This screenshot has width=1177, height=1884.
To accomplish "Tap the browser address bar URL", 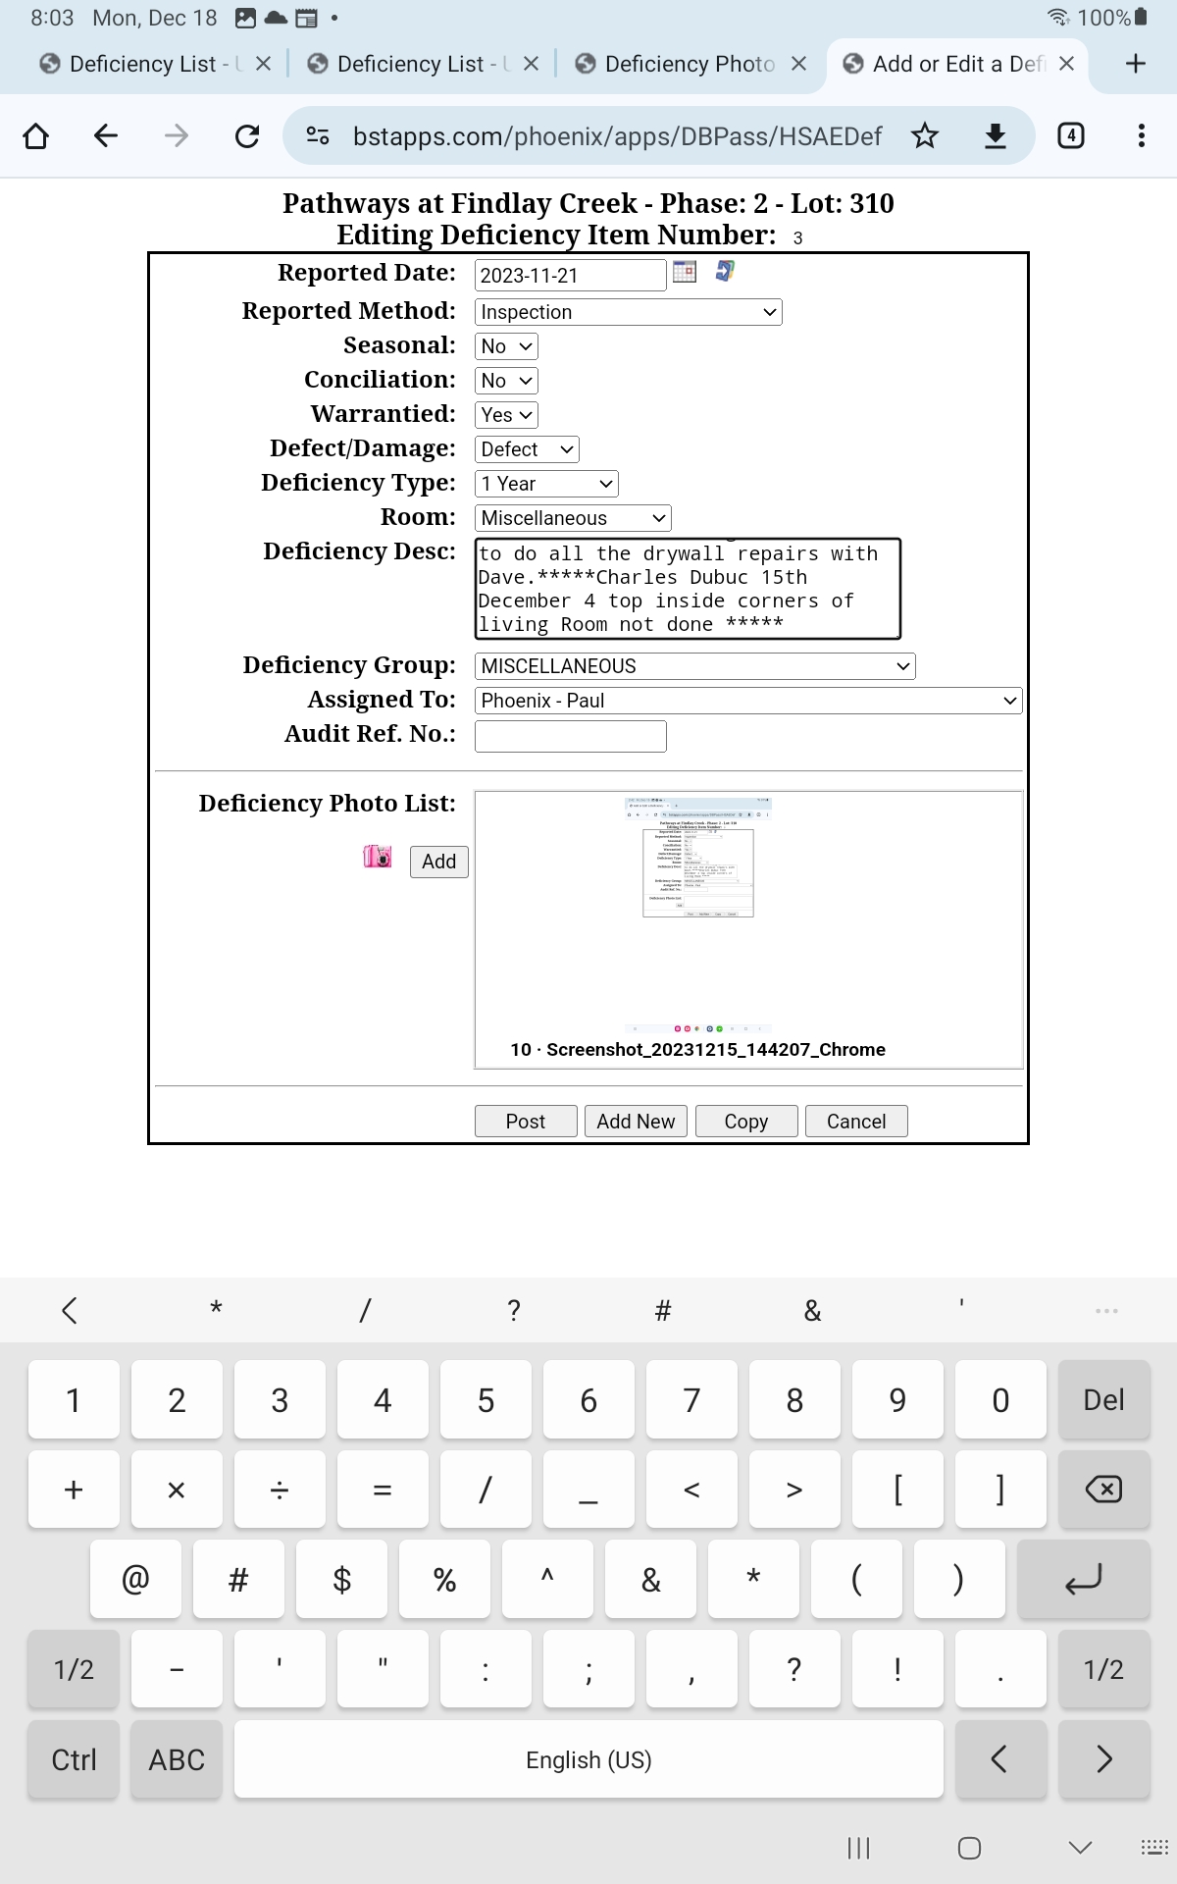I will (617, 135).
